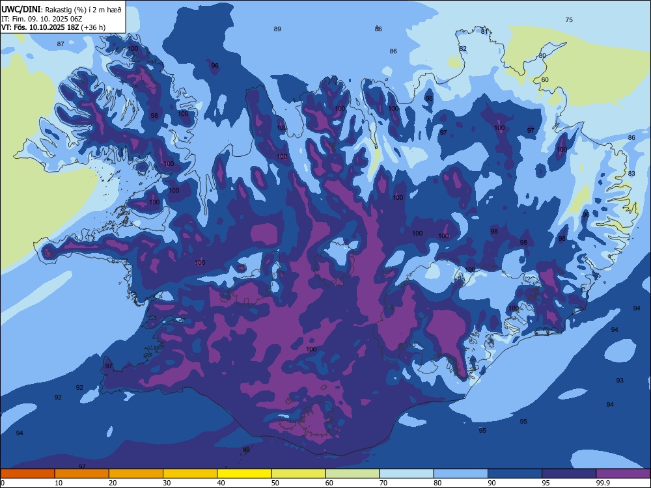Click the 70 label on the legend scale
651x488 pixels.
point(383,483)
